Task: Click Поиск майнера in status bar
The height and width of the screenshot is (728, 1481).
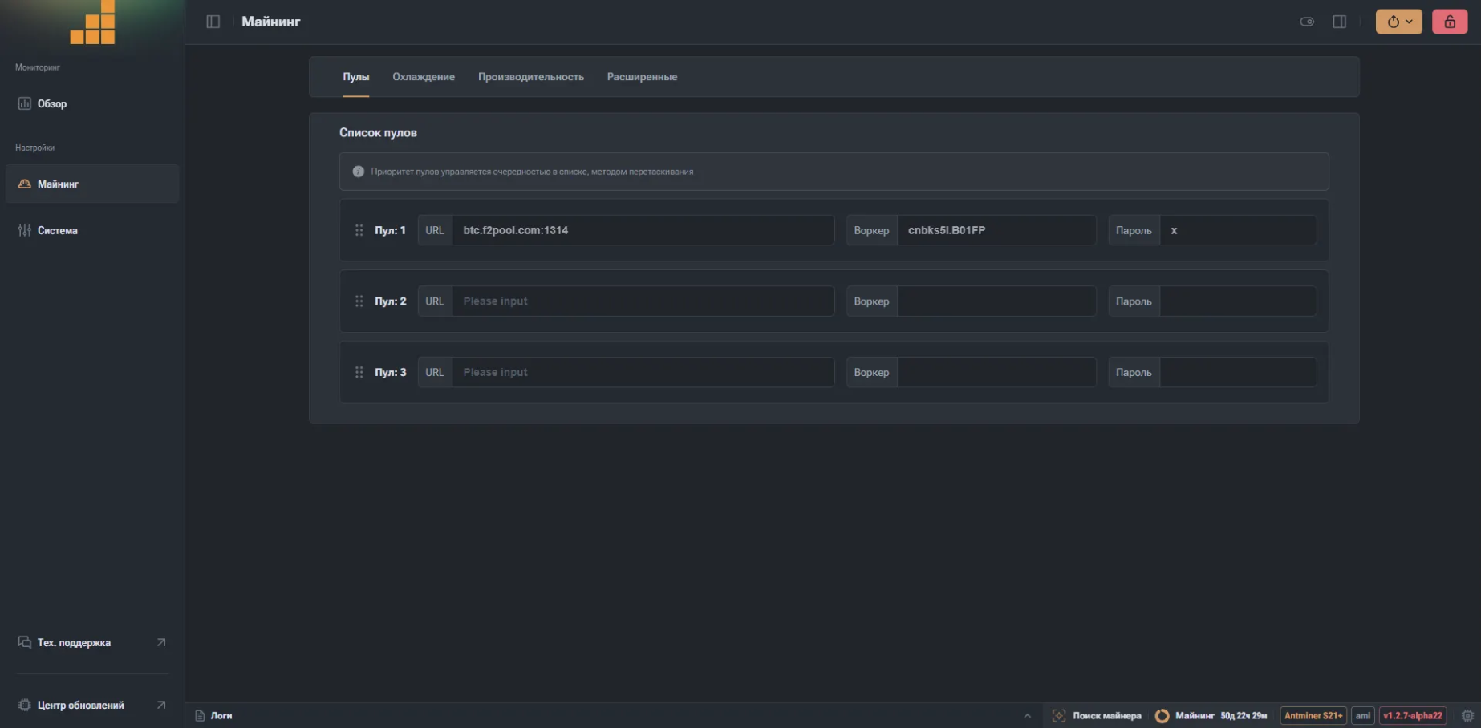Action: pyautogui.click(x=1097, y=715)
